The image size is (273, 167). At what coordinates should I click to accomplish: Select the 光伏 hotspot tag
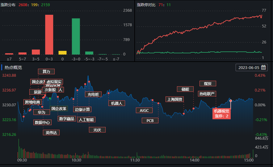(x=97, y=130)
